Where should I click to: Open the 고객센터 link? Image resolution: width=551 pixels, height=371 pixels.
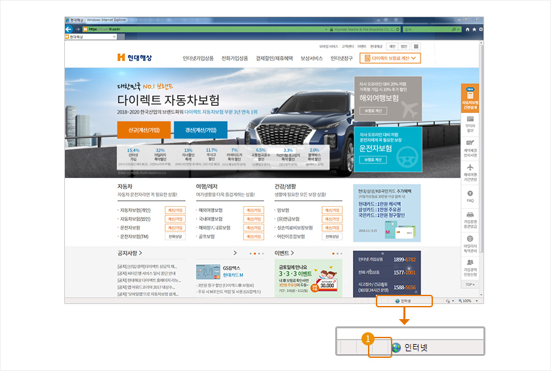[348, 47]
